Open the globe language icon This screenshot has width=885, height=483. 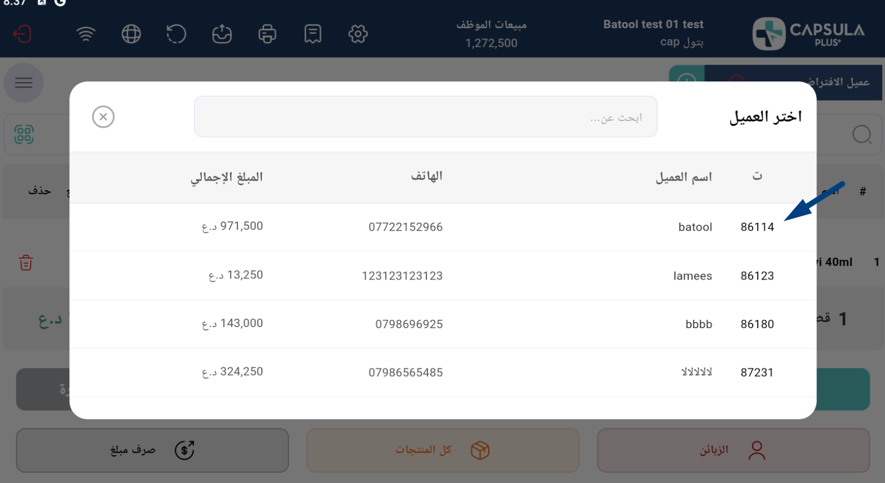point(131,34)
